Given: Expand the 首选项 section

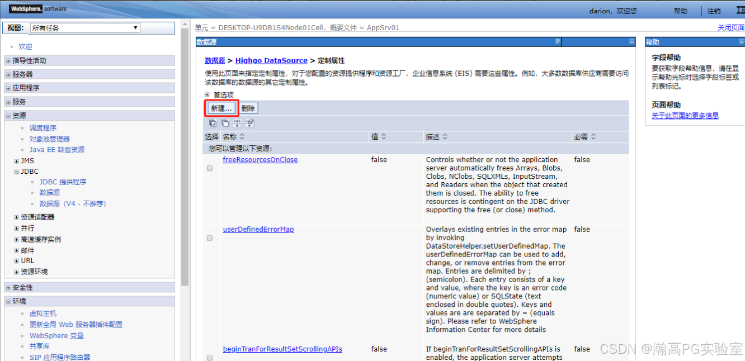Looking at the screenshot, I should click(x=207, y=95).
